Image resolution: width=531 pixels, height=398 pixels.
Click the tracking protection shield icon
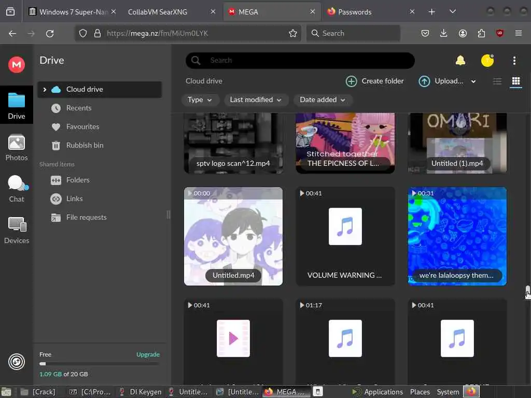click(x=83, y=33)
